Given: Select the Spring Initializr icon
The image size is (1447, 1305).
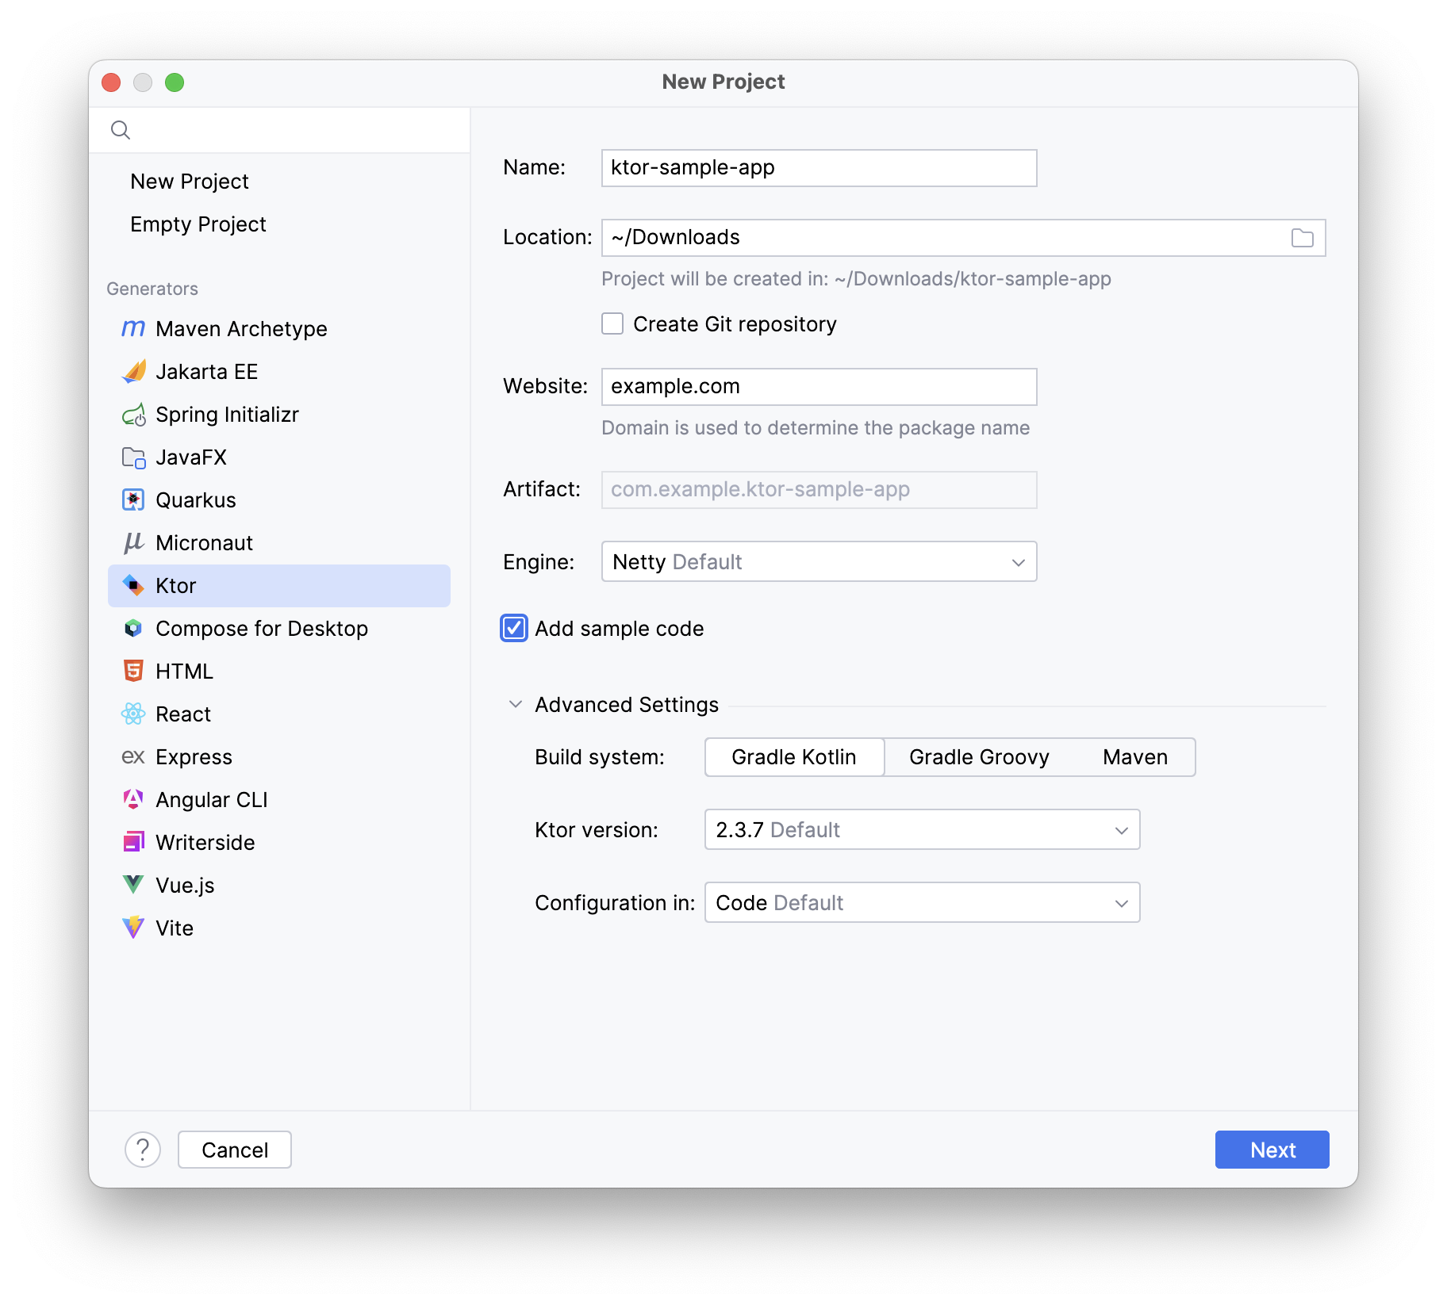Looking at the screenshot, I should [133, 415].
